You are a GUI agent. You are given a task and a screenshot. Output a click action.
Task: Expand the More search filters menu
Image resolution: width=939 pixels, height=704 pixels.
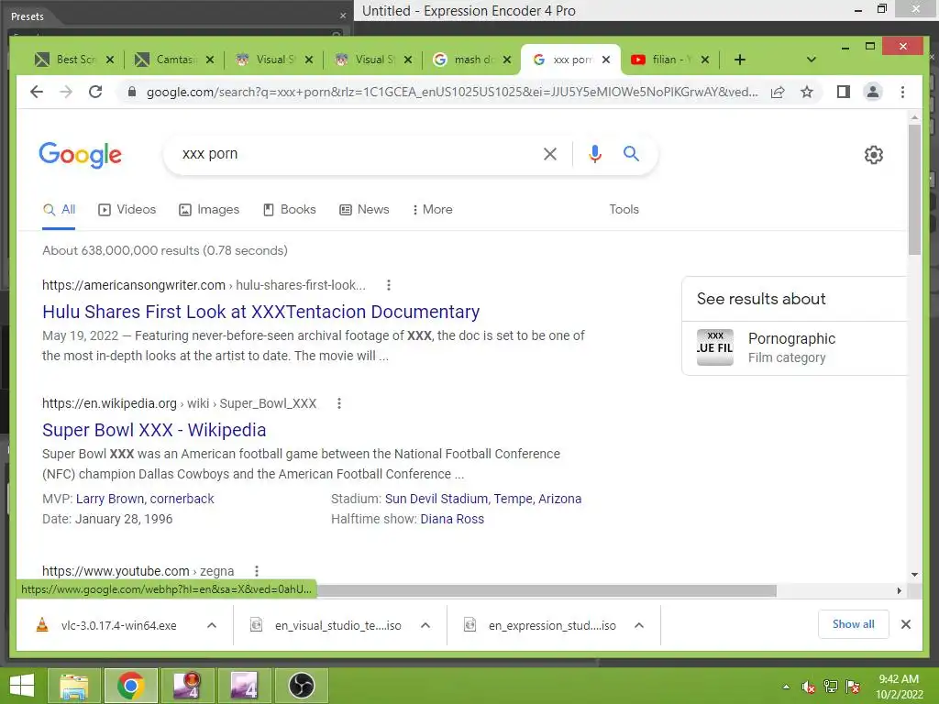coord(432,210)
